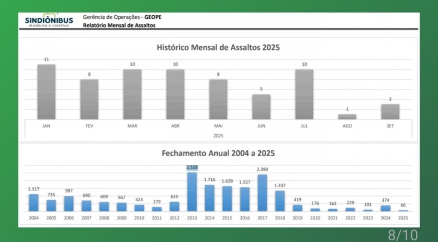
Task: Click the highlighted 2.528 data label
Action: [x=192, y=167]
